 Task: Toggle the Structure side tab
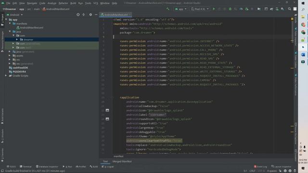pyautogui.click(x=2, y=136)
